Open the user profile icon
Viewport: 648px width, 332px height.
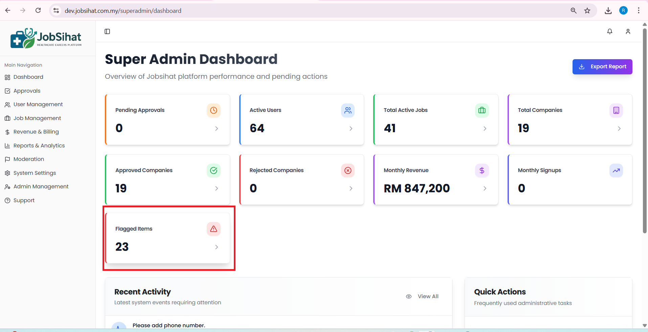click(628, 31)
